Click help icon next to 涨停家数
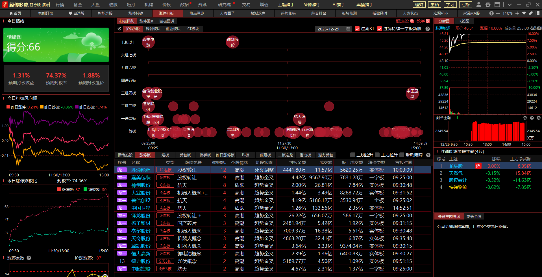 [29, 258]
